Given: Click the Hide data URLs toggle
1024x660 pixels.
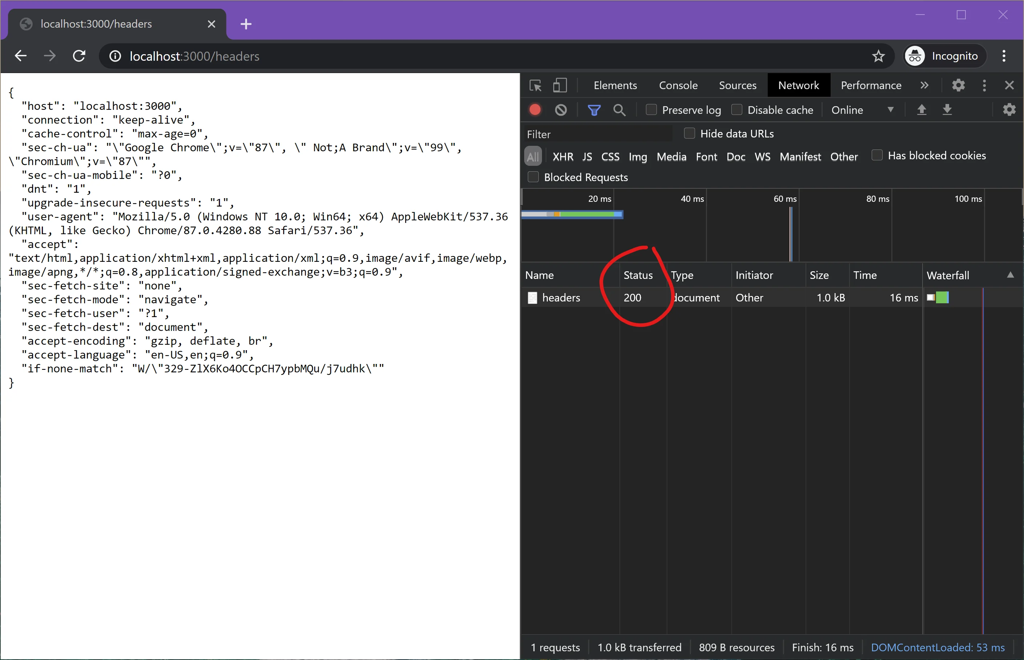Looking at the screenshot, I should coord(688,134).
